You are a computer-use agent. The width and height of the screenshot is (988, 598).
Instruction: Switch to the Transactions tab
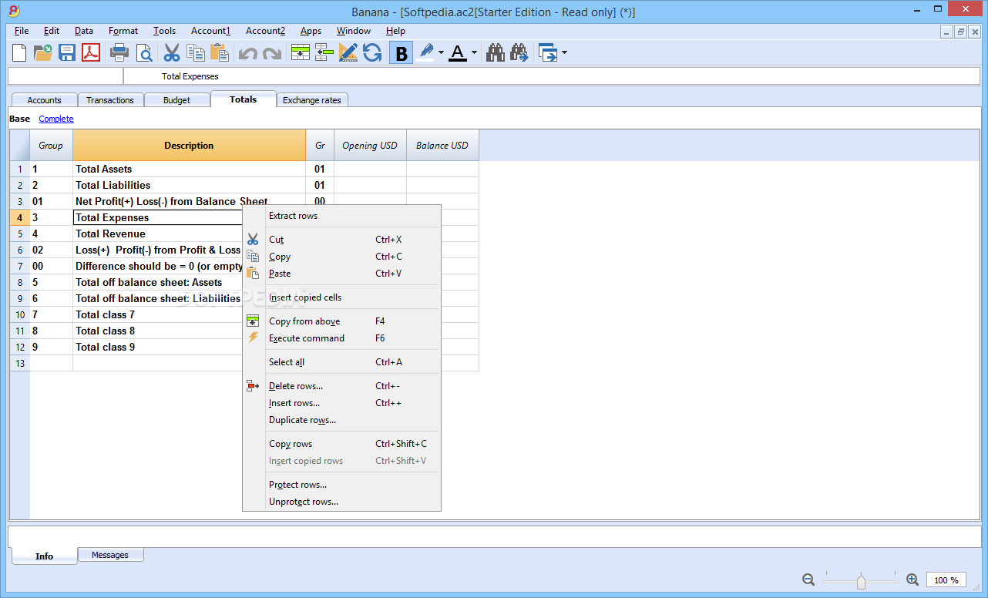tap(110, 100)
